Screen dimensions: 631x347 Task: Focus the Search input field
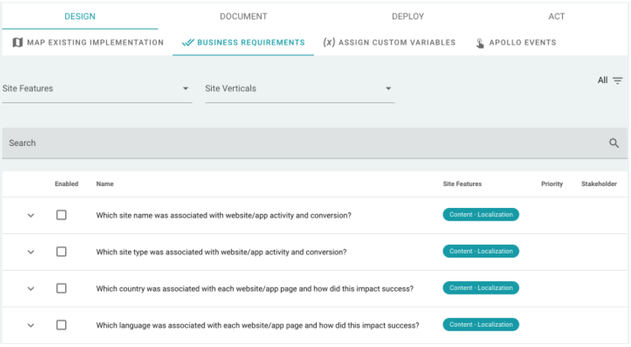[x=299, y=144]
